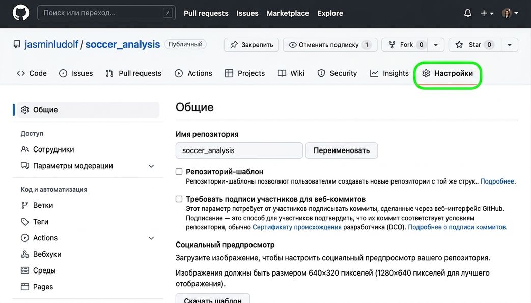Switch to the Code tab
Screen dimensions: 531x303
32,73
